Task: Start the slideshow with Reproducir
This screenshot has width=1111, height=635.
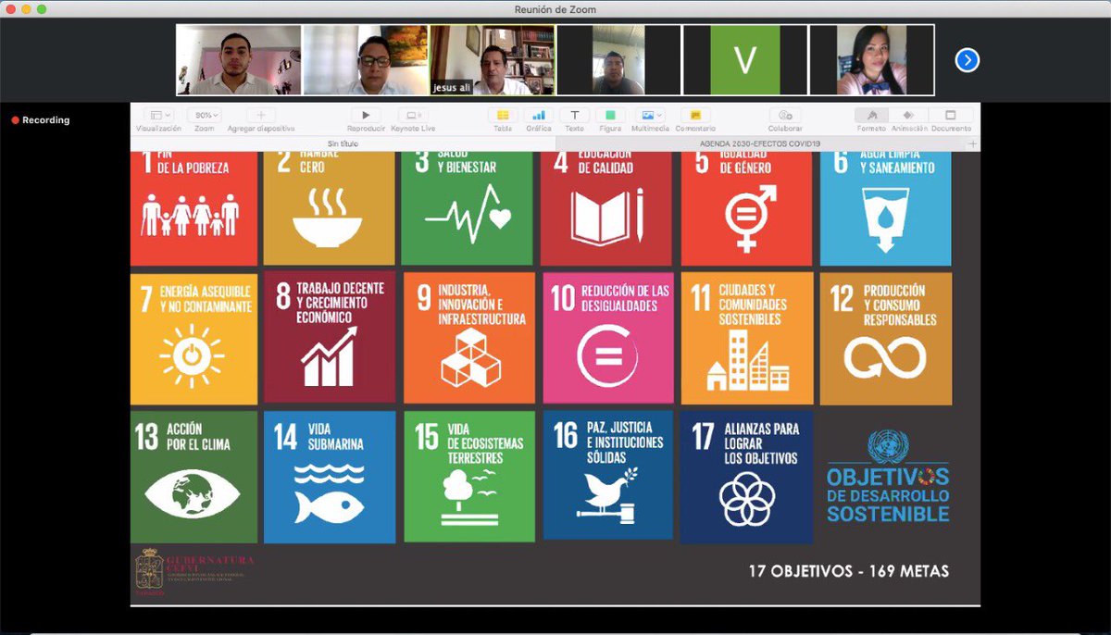Action: [366, 116]
